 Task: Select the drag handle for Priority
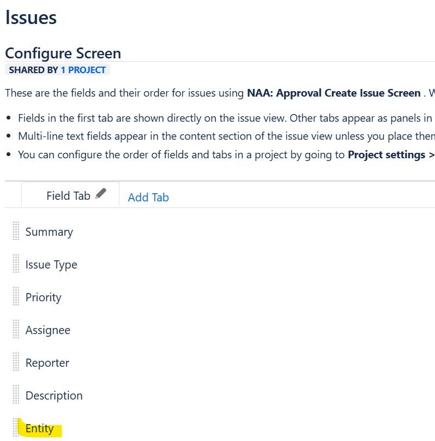[x=15, y=297]
